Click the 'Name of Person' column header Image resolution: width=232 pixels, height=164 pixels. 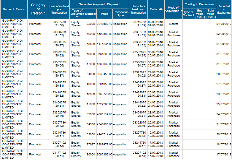click(x=14, y=9)
